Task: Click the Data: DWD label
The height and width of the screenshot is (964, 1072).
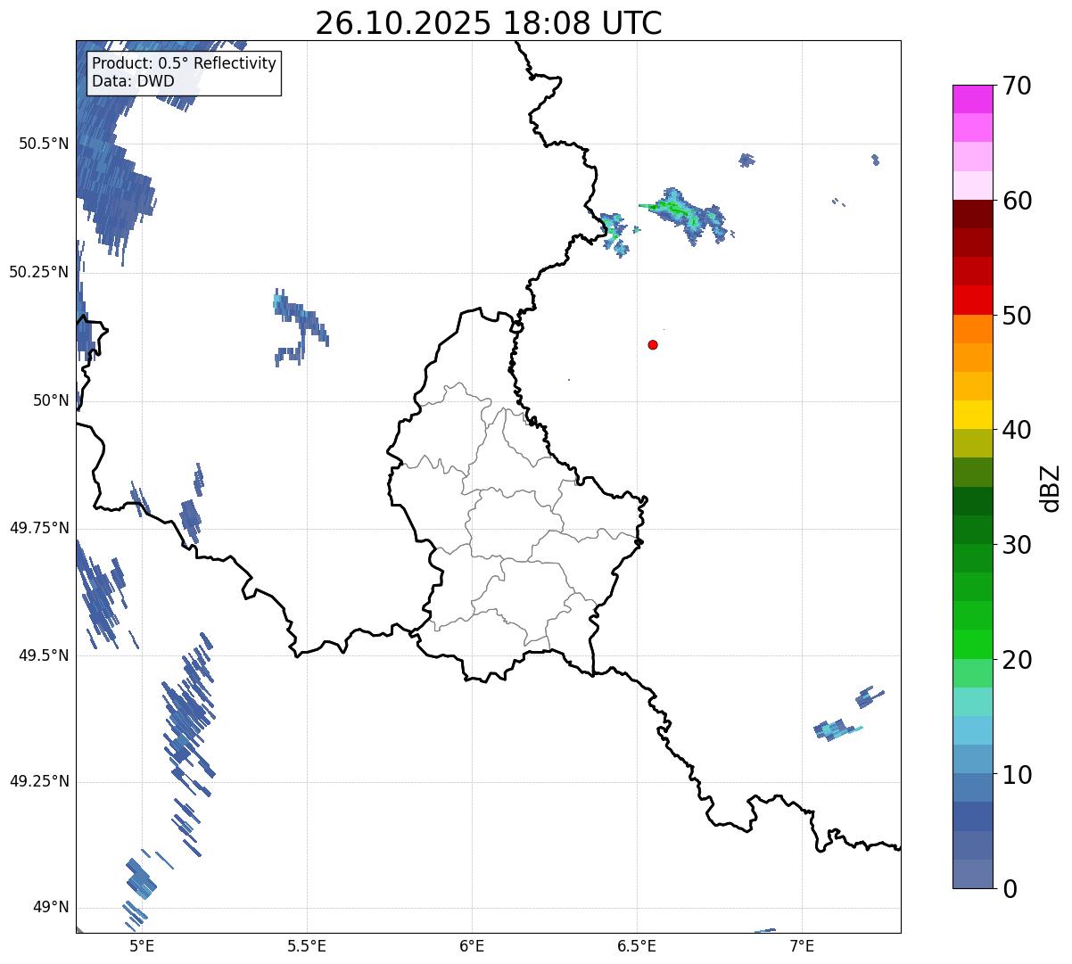Action: (x=133, y=82)
